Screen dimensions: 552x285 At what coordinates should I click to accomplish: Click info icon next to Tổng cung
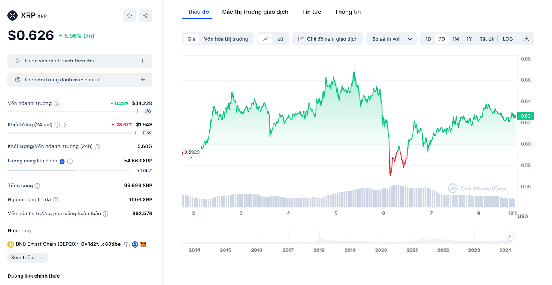[x=37, y=186]
